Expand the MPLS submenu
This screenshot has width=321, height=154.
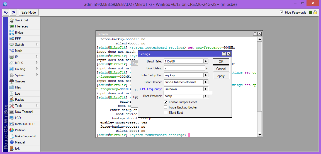(x=37, y=63)
